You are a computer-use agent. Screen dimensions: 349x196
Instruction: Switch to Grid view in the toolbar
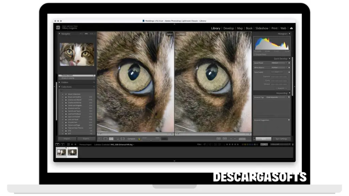pyautogui.click(x=100, y=139)
